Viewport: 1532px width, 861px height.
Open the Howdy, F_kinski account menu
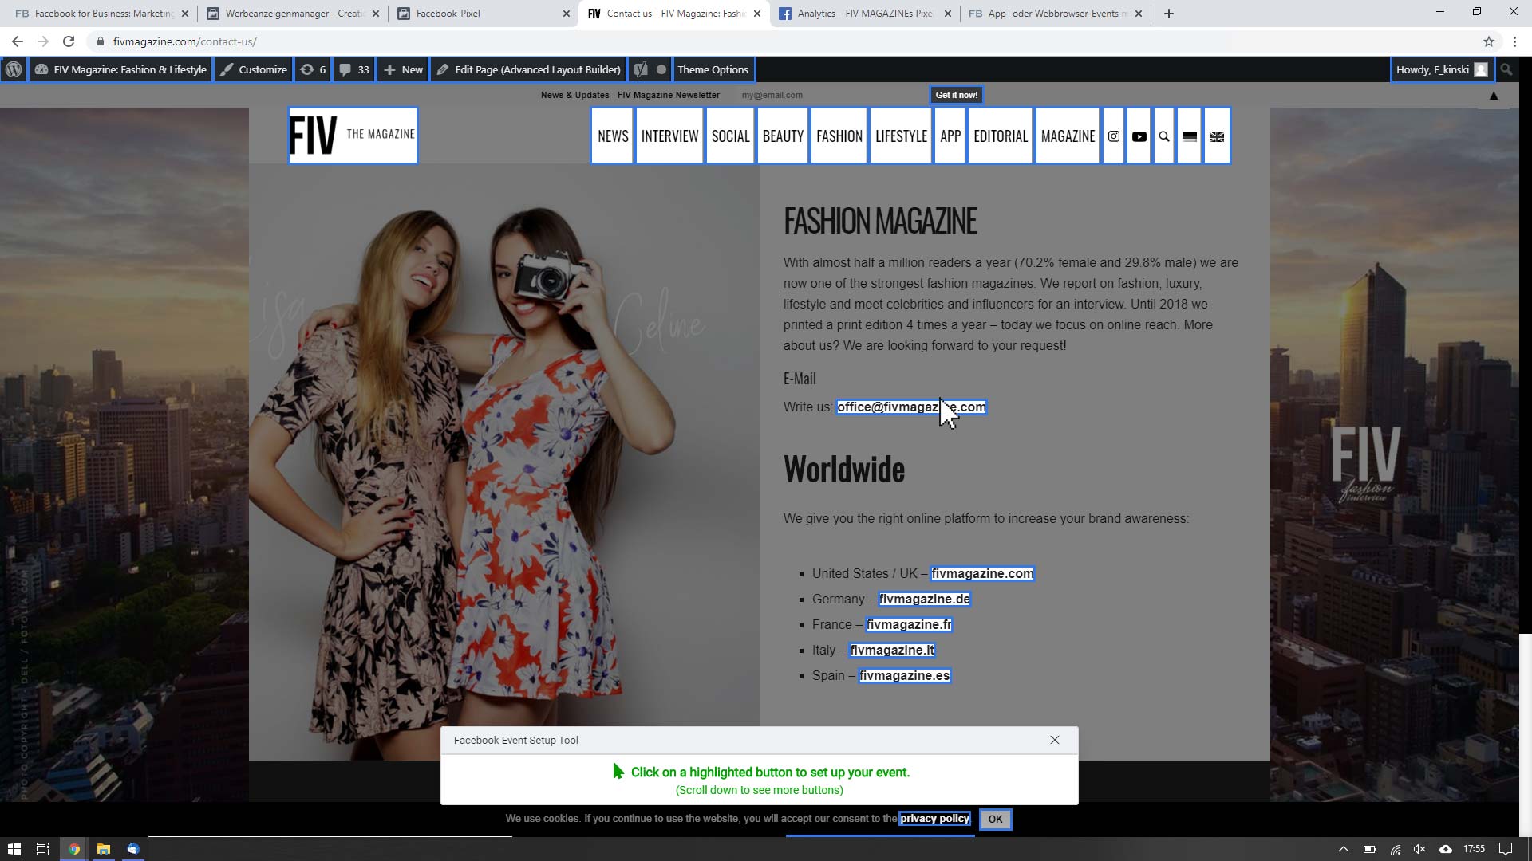click(1442, 69)
